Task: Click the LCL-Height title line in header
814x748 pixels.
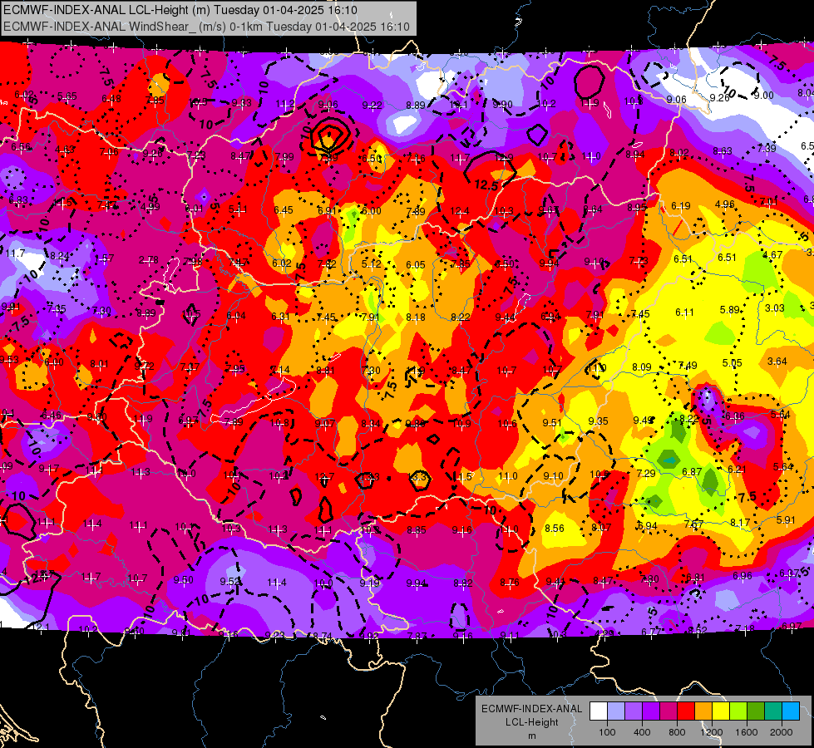Action: point(180,10)
